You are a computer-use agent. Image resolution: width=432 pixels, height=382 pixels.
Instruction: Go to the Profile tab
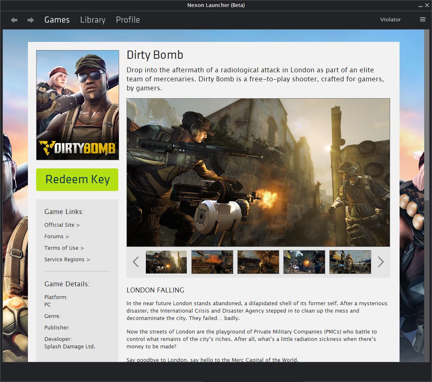[x=128, y=20]
